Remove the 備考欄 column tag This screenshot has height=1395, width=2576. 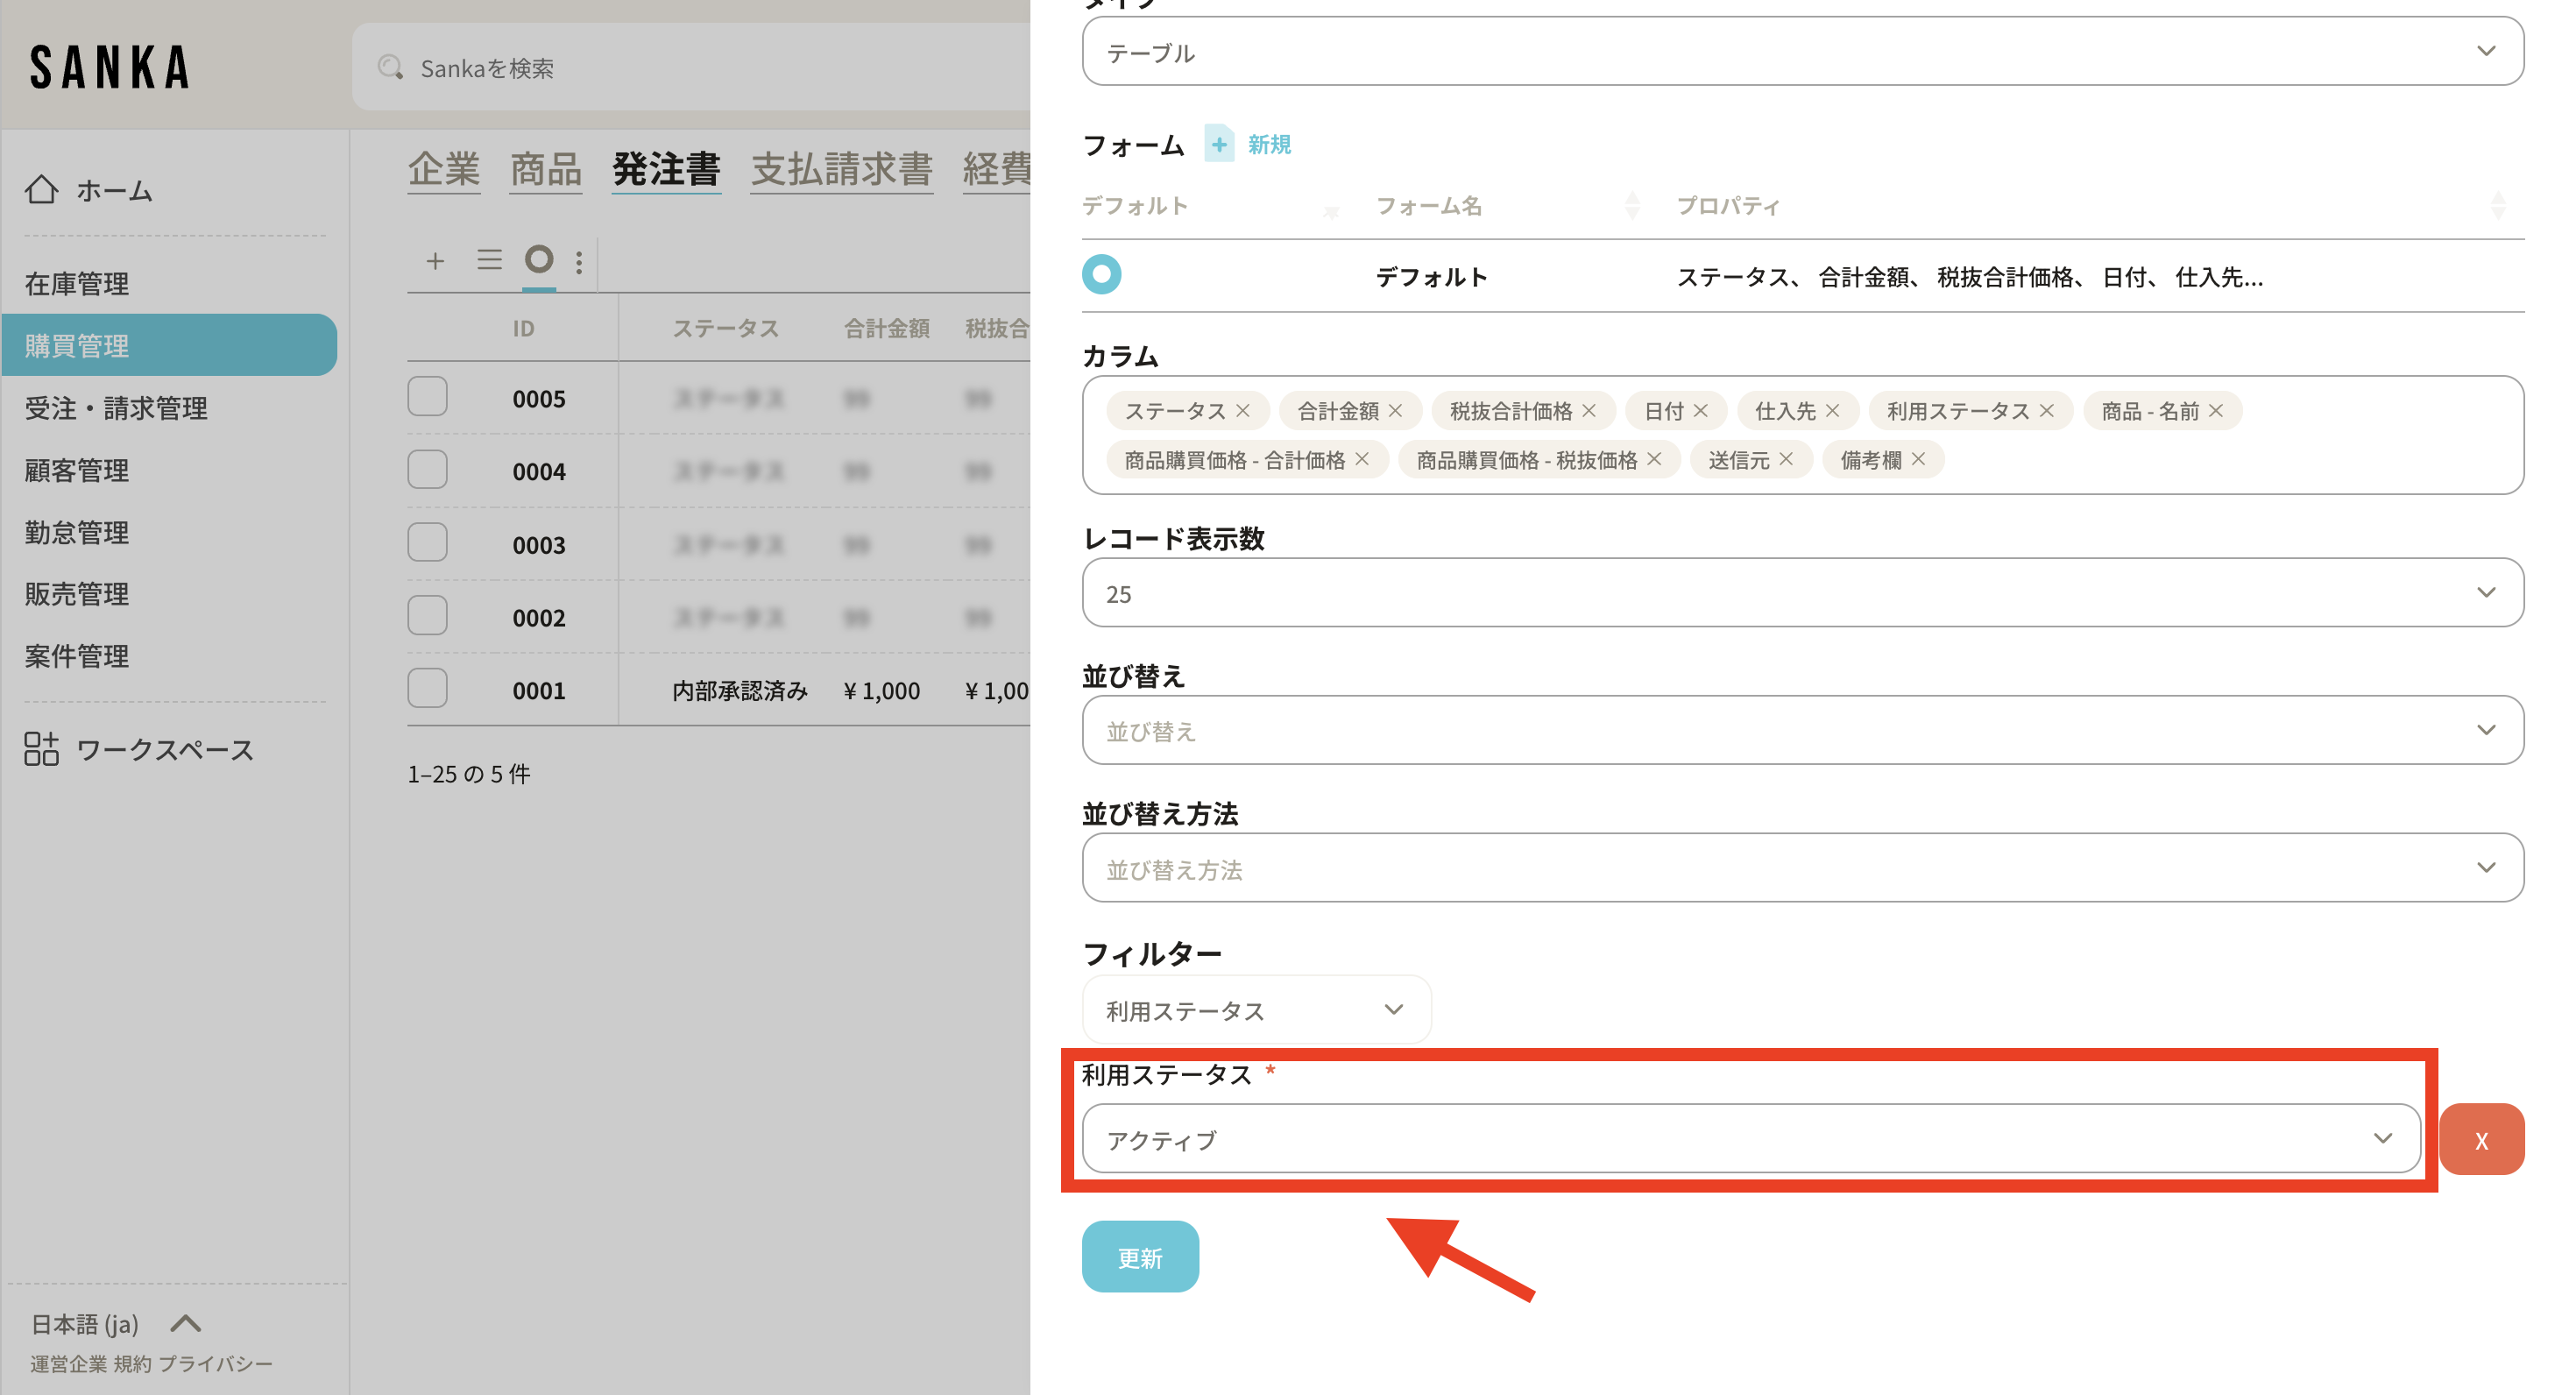pos(1918,460)
